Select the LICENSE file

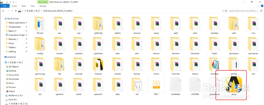195,87
